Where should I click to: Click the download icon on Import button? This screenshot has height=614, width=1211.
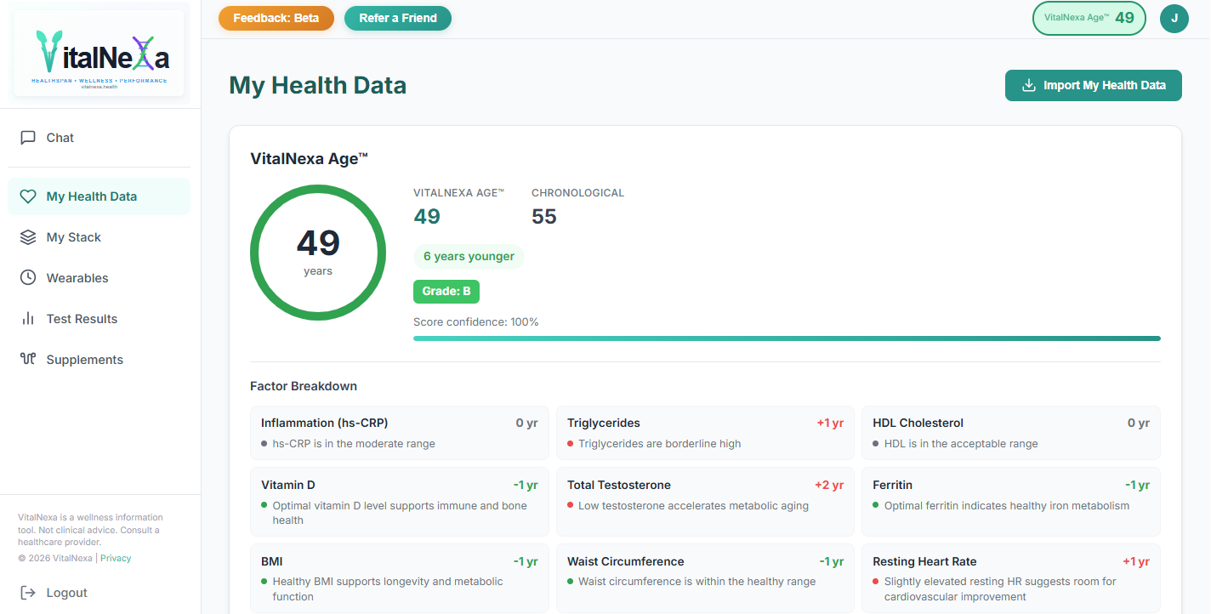[1030, 85]
